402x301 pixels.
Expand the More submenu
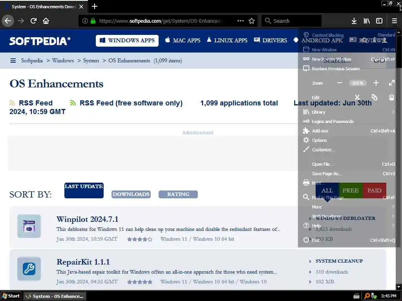[x=349, y=207]
